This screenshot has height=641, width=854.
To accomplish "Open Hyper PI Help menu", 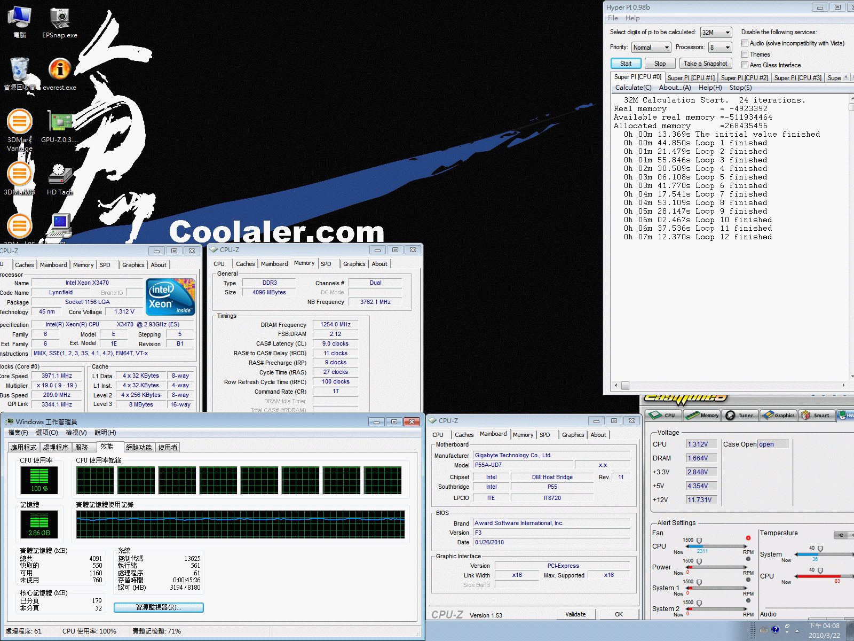I will click(x=632, y=18).
